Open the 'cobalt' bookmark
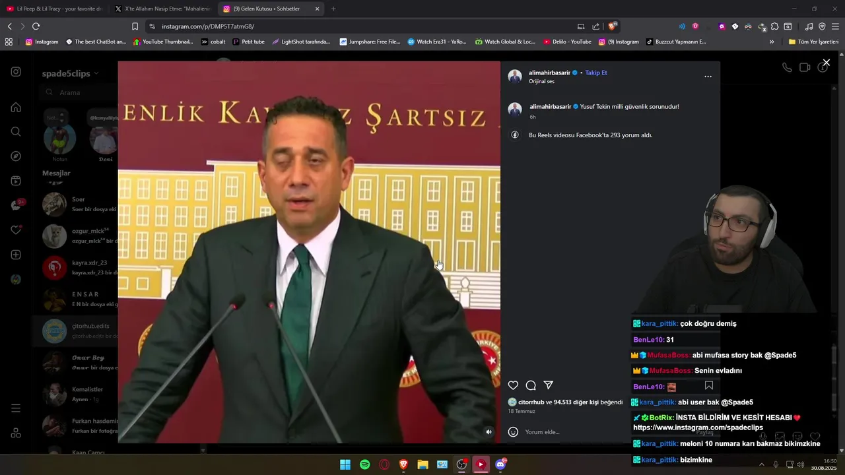The height and width of the screenshot is (475, 845). [x=213, y=42]
